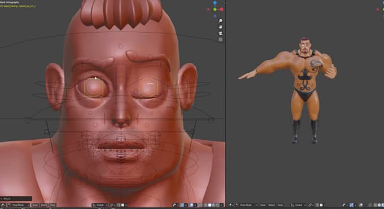Toggle X-ray button in right viewport
This screenshot has height=209, width=384.
point(370,205)
